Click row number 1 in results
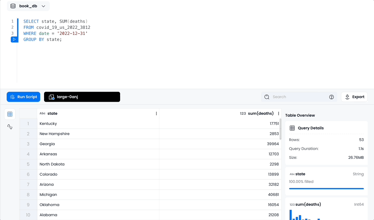This screenshot has height=220, width=374. [28, 124]
